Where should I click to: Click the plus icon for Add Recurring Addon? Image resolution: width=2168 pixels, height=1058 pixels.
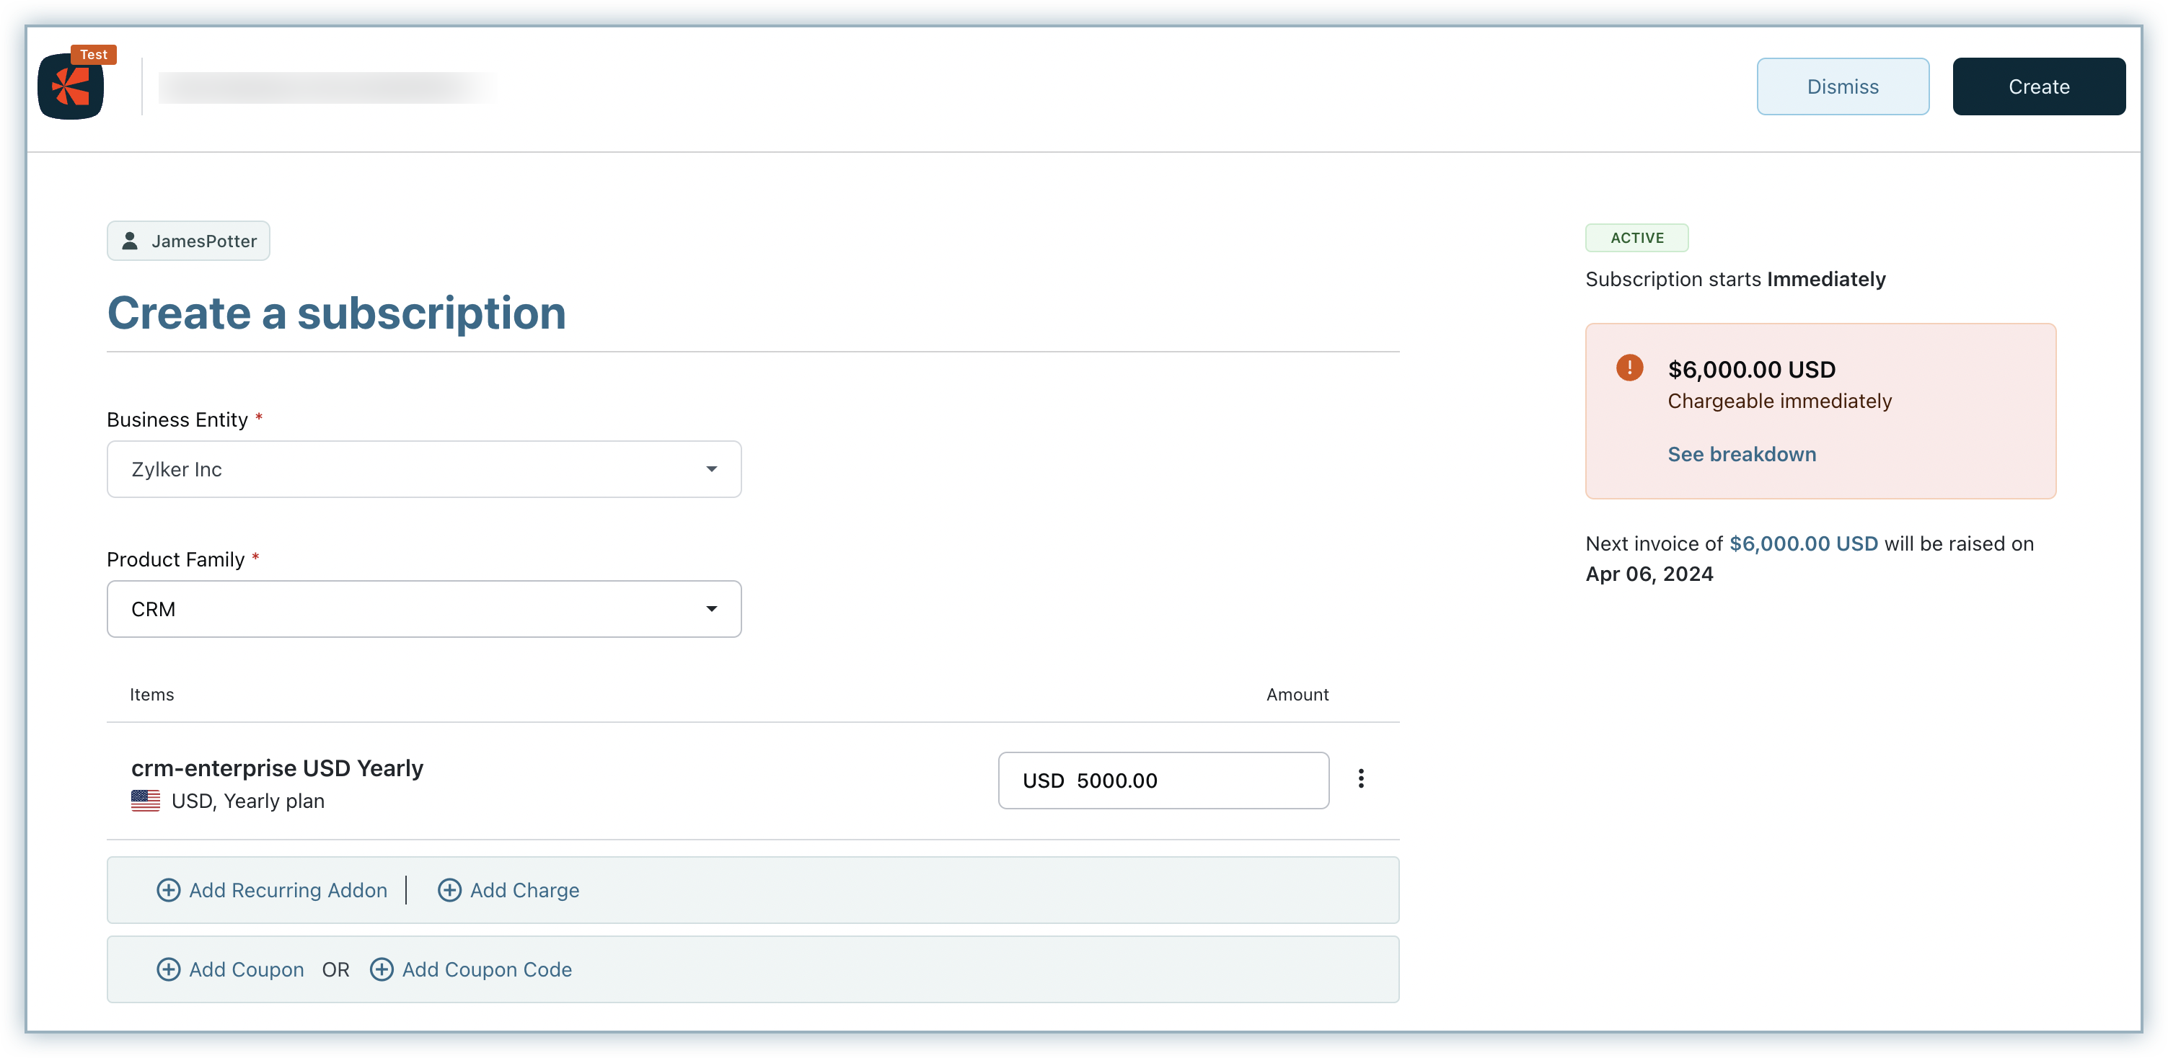click(x=168, y=890)
